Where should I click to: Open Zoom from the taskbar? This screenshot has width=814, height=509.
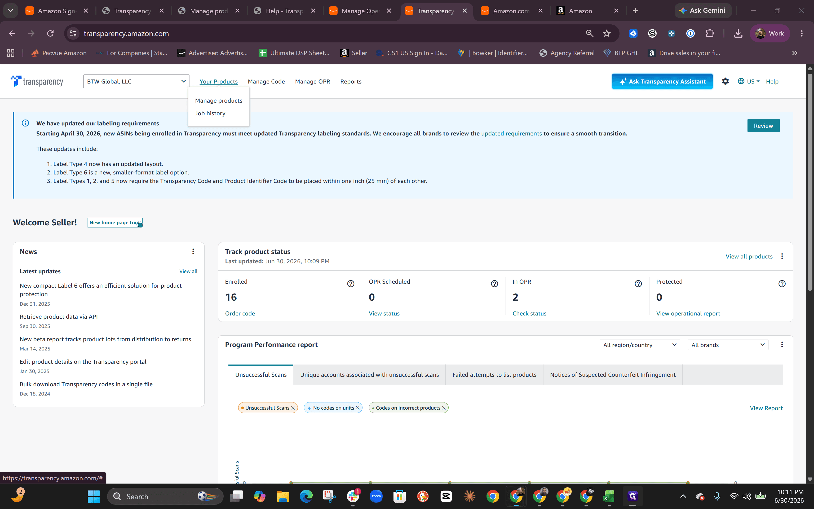pos(376,496)
